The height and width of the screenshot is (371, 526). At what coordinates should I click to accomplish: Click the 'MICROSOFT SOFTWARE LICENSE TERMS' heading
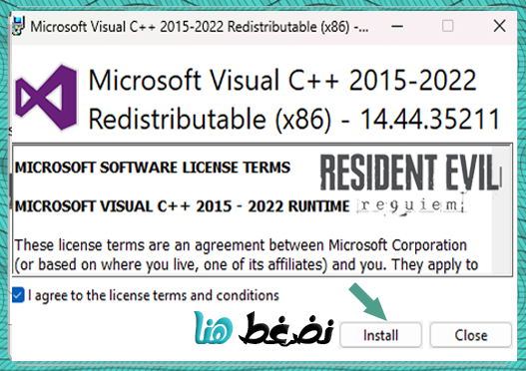(153, 168)
